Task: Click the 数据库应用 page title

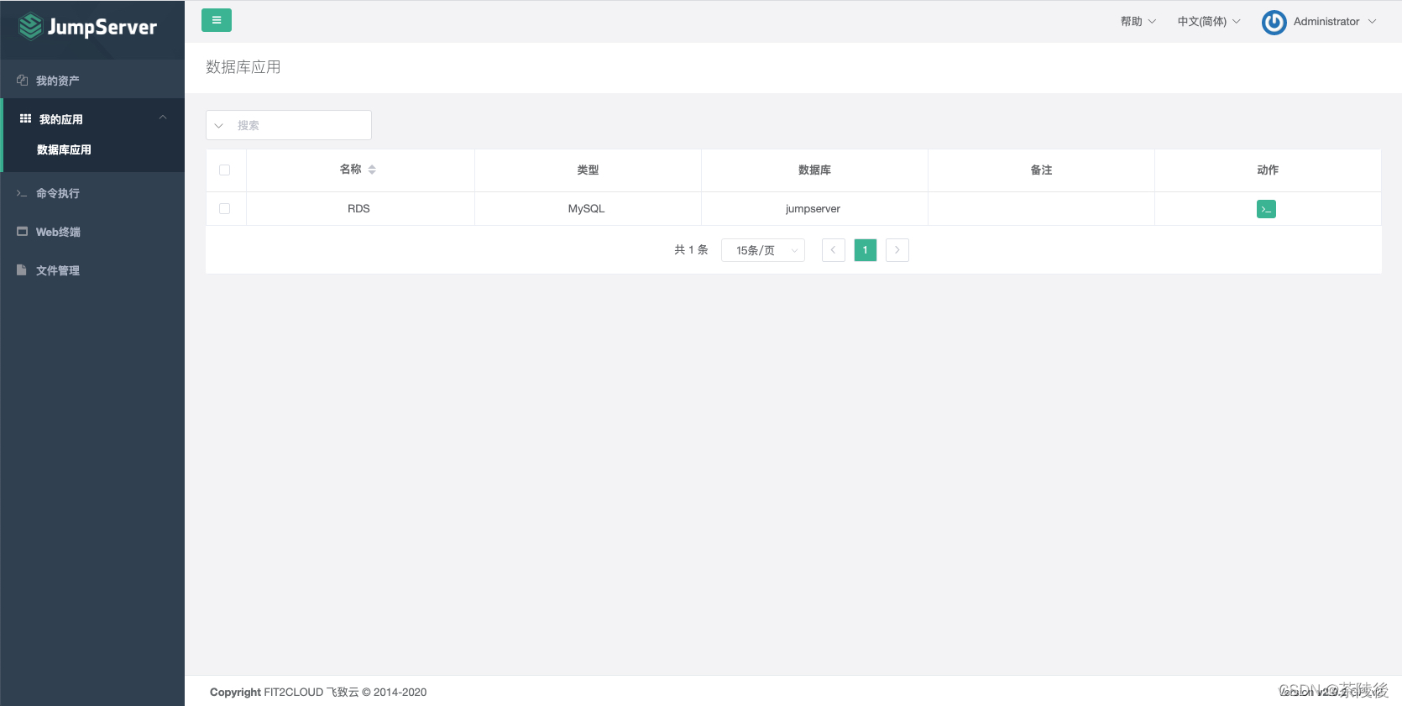Action: 243,67
